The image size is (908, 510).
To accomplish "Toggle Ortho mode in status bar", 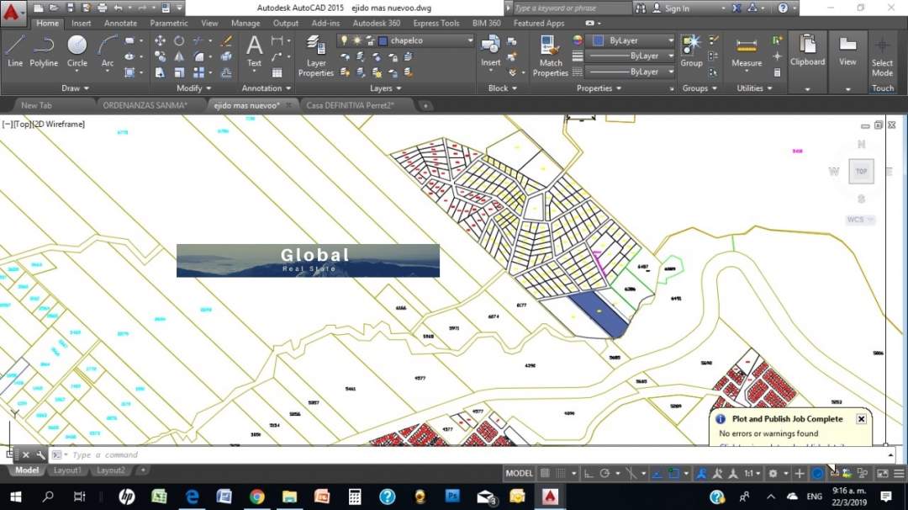I will (589, 474).
